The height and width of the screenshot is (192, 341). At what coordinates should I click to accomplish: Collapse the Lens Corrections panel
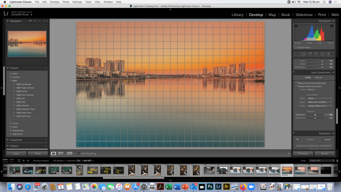point(333,72)
